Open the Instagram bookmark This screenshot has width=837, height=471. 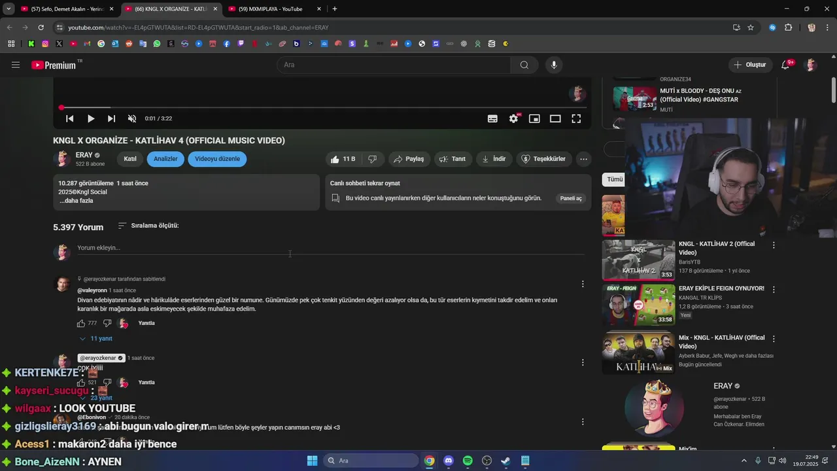coord(45,44)
